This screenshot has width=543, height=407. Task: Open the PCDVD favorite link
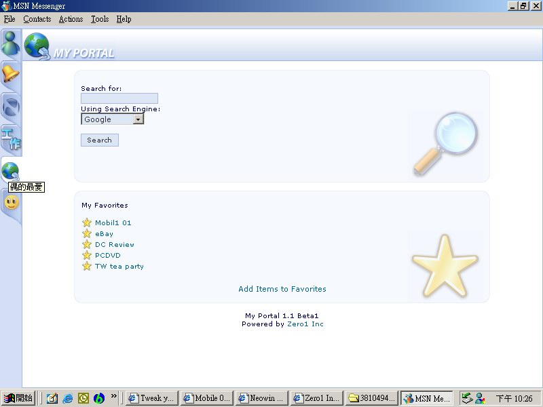click(x=108, y=256)
